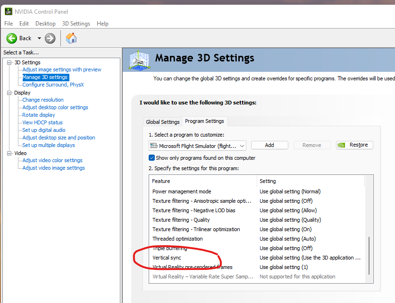This screenshot has height=303, width=395.
Task: Select the Texture filtering - Quality row
Action: 256,220
